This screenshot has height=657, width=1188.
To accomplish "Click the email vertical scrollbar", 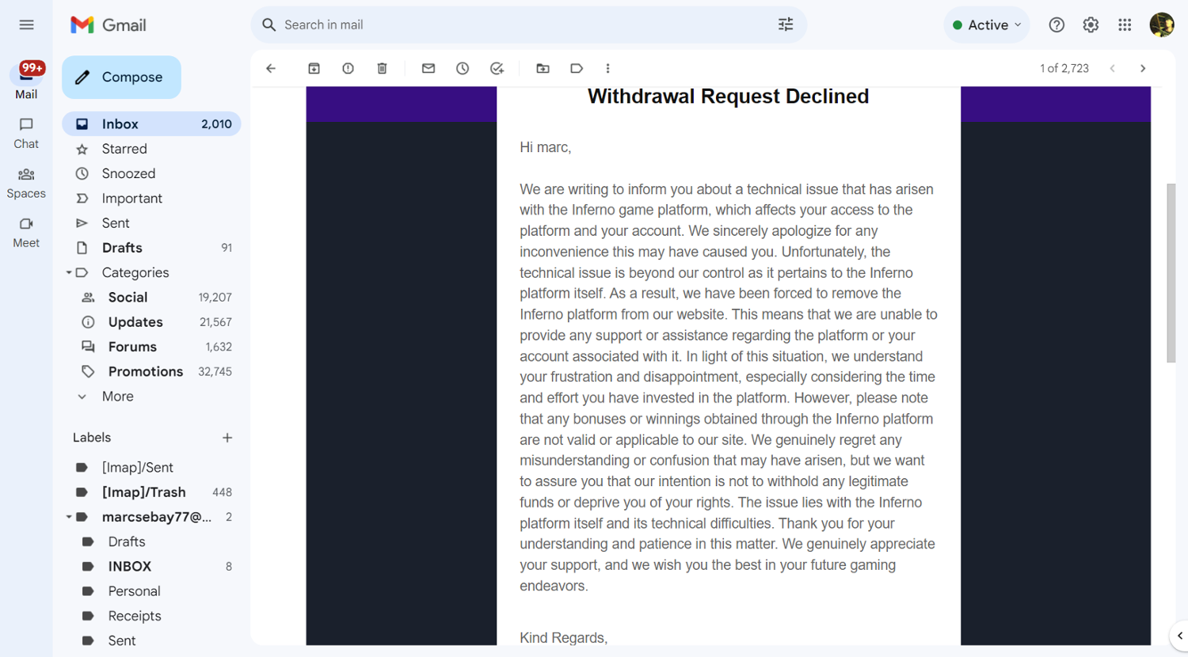I will pos(1171,273).
